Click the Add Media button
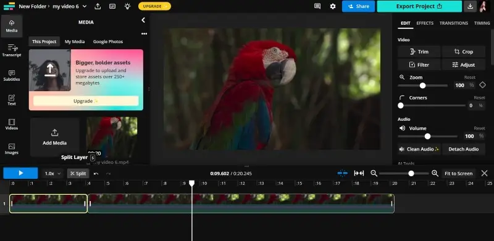Viewport: 494px width, 241px height. [55, 137]
